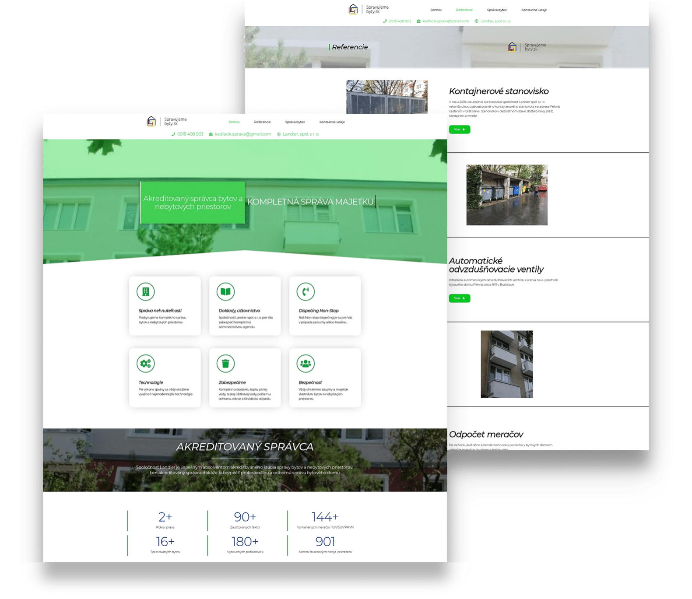Open the garbage containers street photo
The width and height of the screenshot is (692, 599).
tap(506, 195)
